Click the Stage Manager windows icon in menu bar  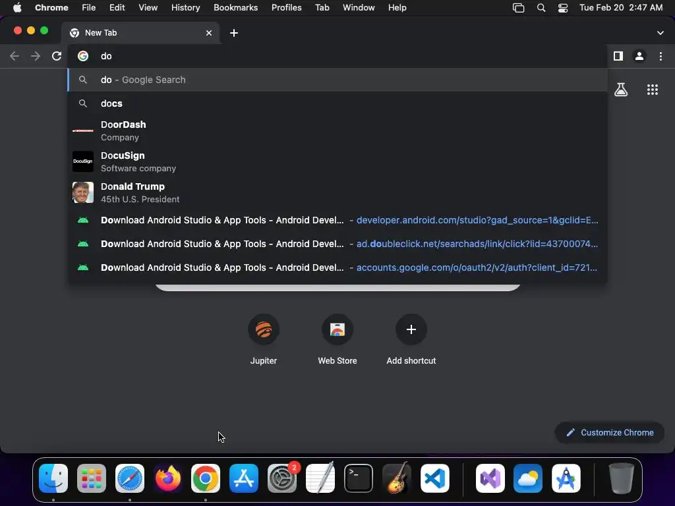tap(518, 8)
